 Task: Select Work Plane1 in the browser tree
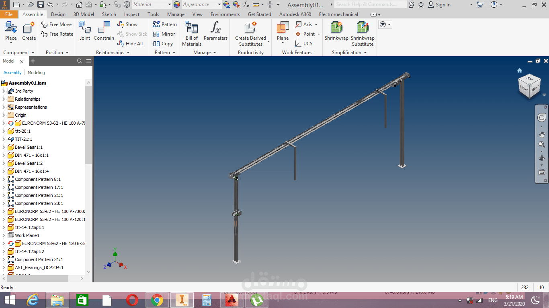[27, 235]
